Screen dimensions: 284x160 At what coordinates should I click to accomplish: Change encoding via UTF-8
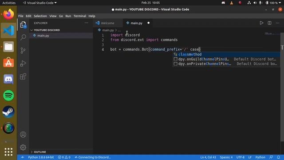pyautogui.click(x=240, y=157)
